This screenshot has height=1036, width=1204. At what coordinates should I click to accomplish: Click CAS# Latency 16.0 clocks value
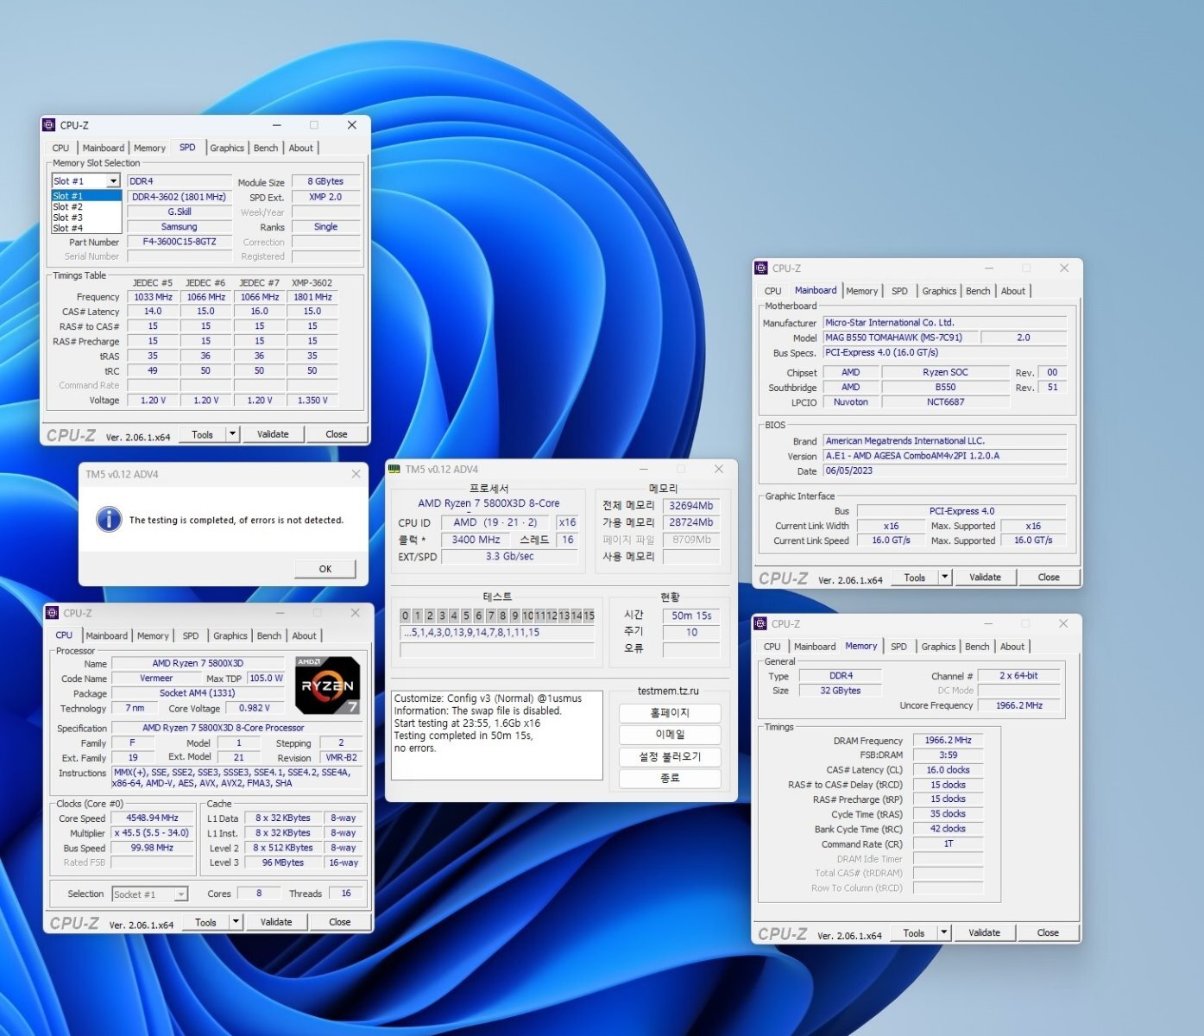pyautogui.click(x=948, y=770)
